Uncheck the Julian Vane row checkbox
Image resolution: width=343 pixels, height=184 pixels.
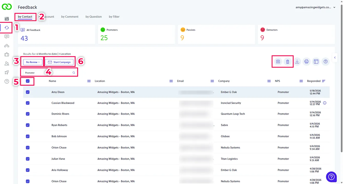[28, 159]
